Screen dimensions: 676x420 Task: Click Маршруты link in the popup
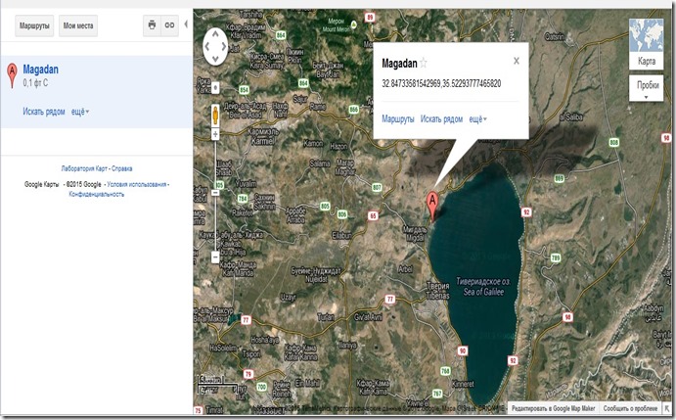[398, 119]
